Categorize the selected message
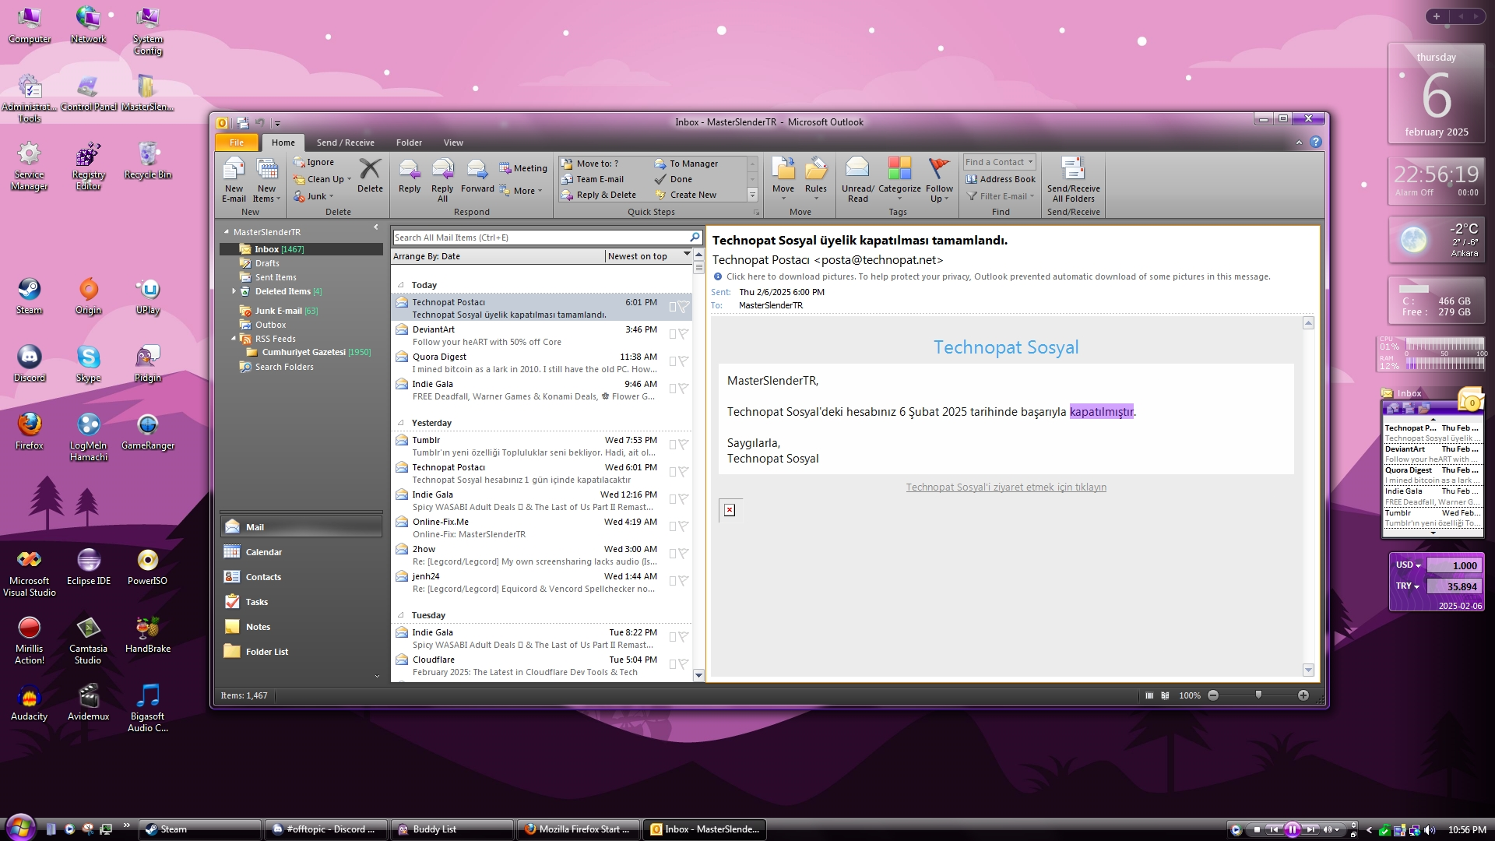The image size is (1495, 841). 899,180
